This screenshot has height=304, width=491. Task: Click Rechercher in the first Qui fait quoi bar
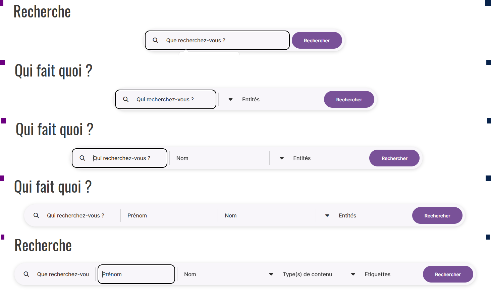click(349, 99)
